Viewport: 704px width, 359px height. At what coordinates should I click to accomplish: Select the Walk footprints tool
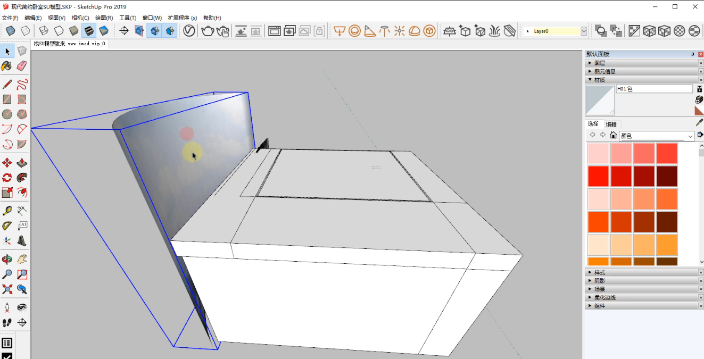point(7,323)
